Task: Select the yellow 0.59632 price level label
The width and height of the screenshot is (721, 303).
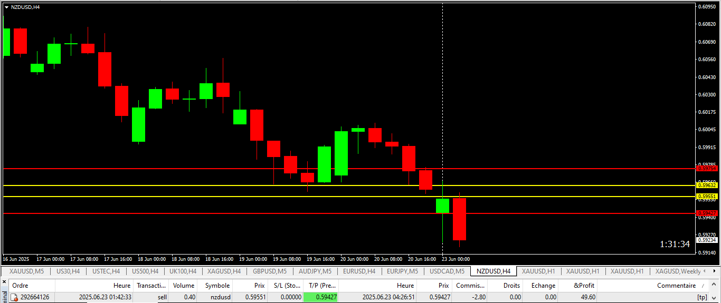Action: pyautogui.click(x=707, y=185)
